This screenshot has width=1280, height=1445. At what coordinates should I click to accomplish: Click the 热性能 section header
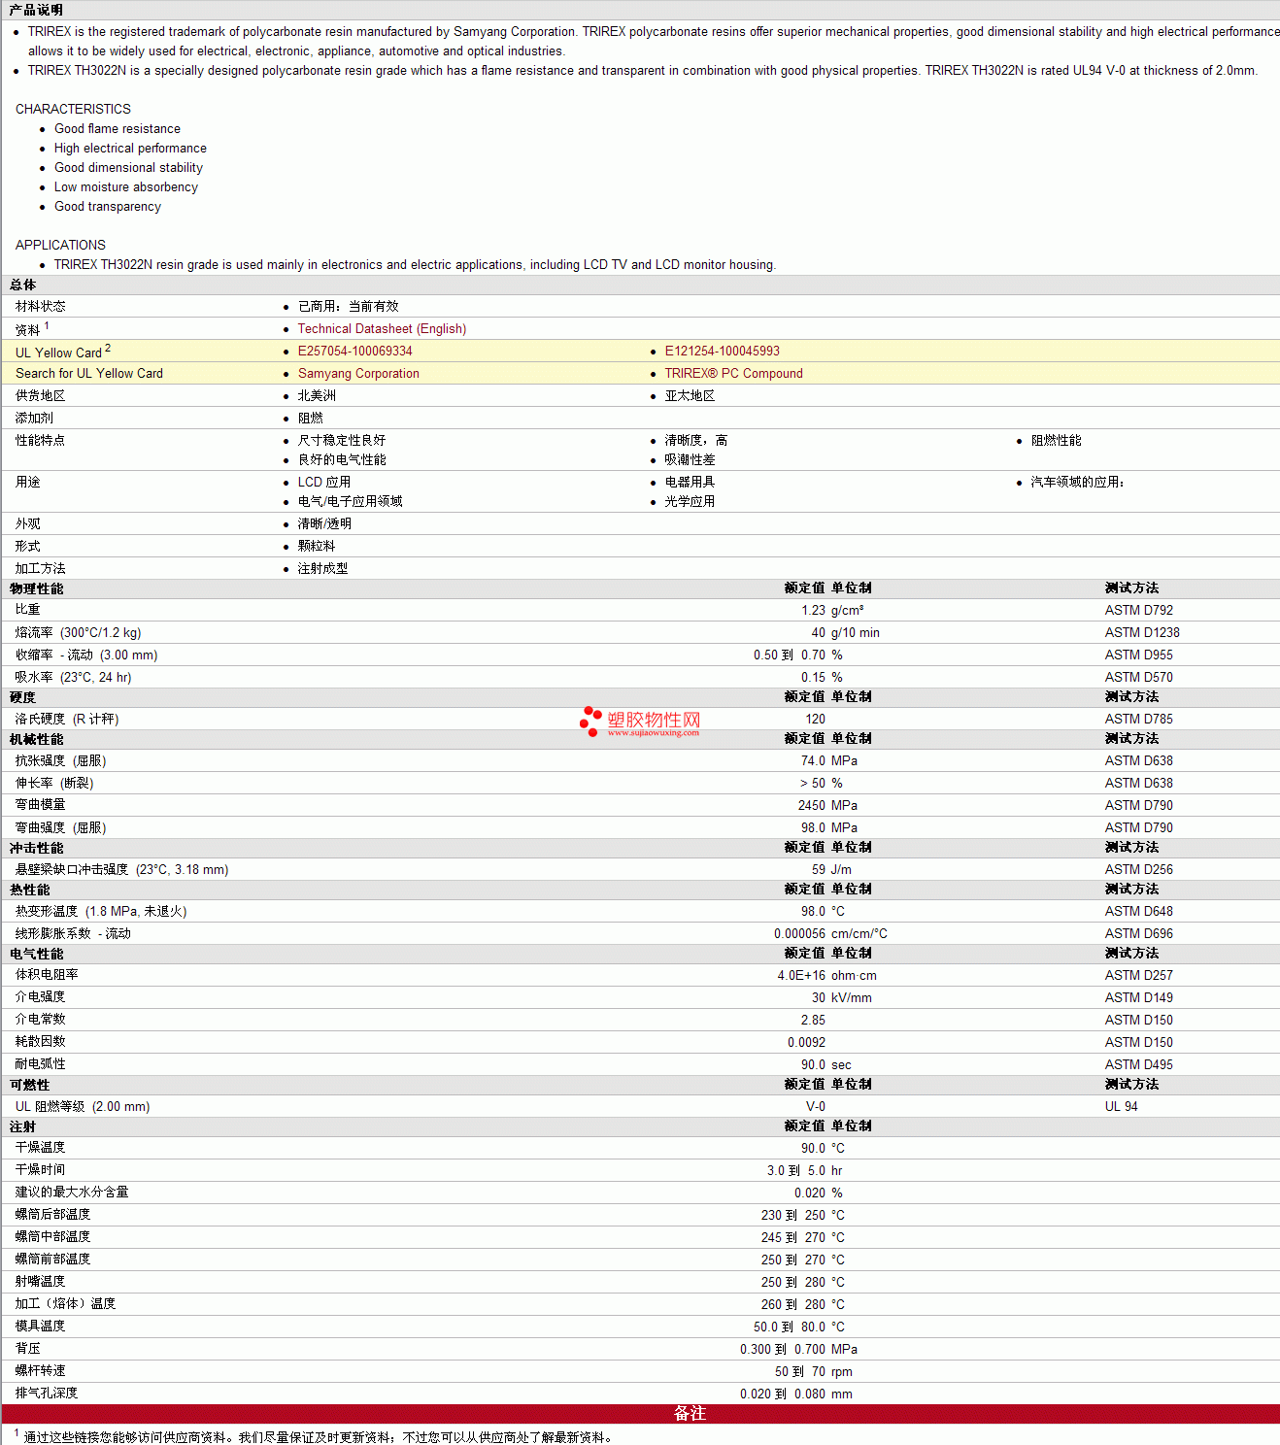click(29, 891)
